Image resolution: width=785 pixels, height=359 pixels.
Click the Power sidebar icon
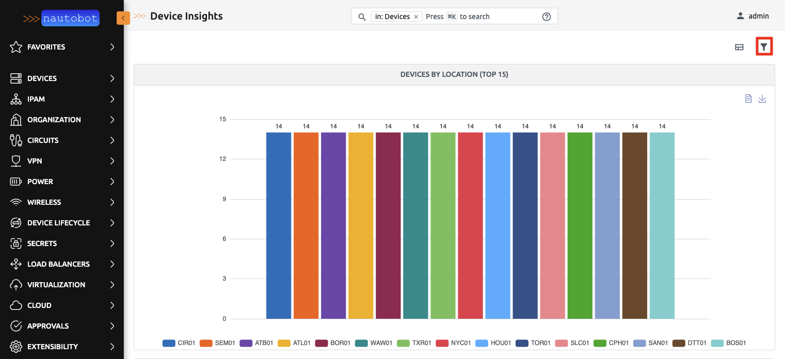(x=15, y=182)
